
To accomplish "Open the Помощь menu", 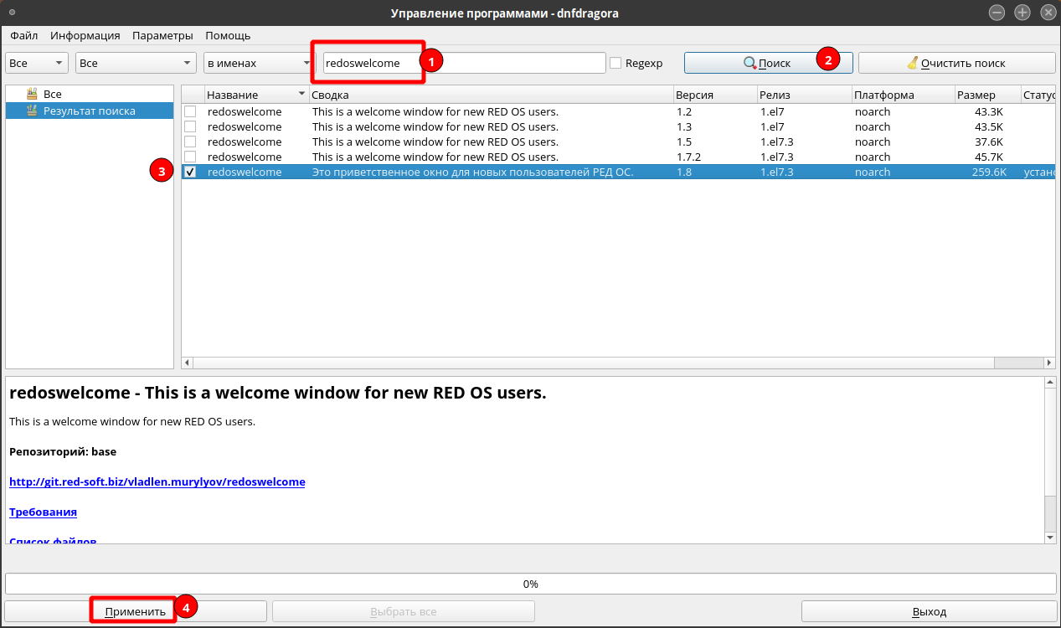I will coord(228,35).
